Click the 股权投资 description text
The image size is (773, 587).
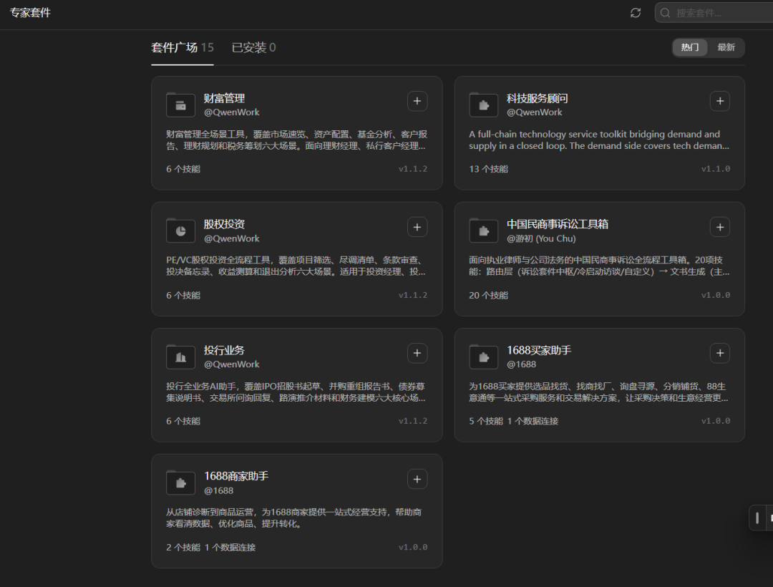(296, 266)
